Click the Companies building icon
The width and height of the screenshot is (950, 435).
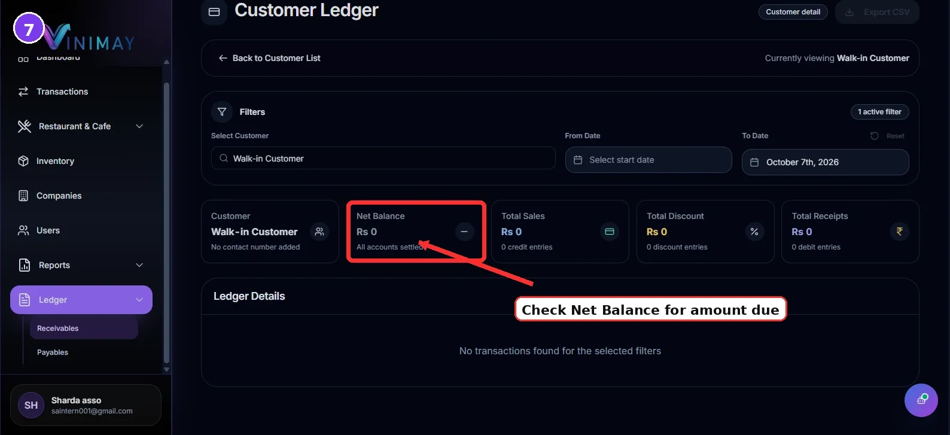(23, 196)
